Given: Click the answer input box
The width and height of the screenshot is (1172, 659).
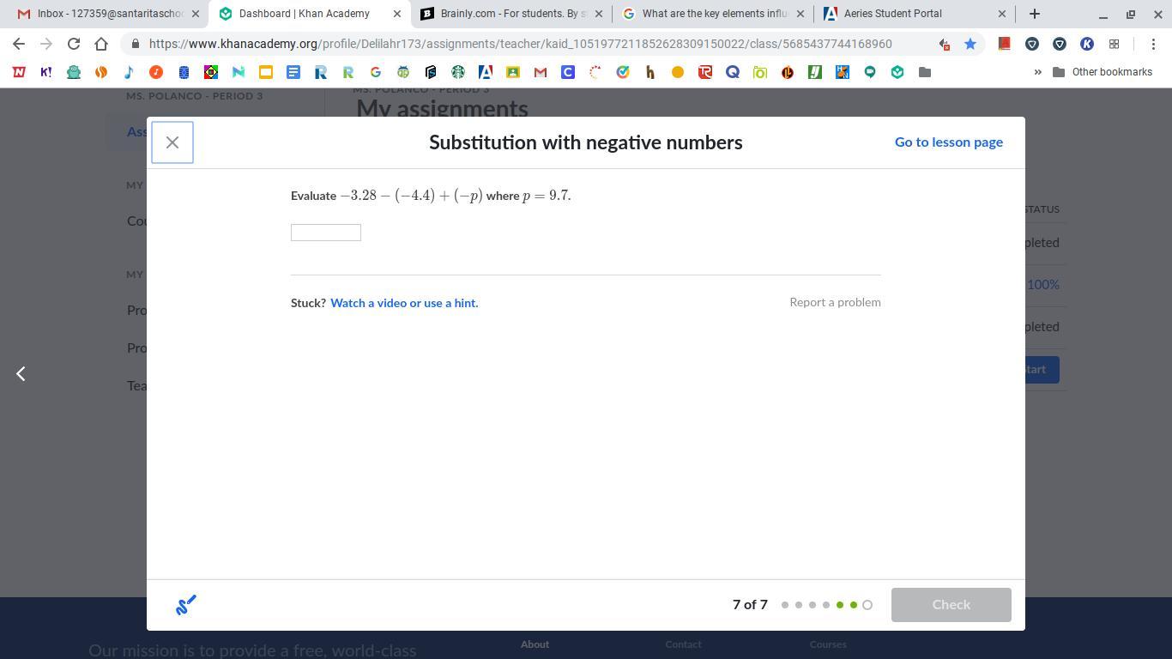Looking at the screenshot, I should pos(326,233).
